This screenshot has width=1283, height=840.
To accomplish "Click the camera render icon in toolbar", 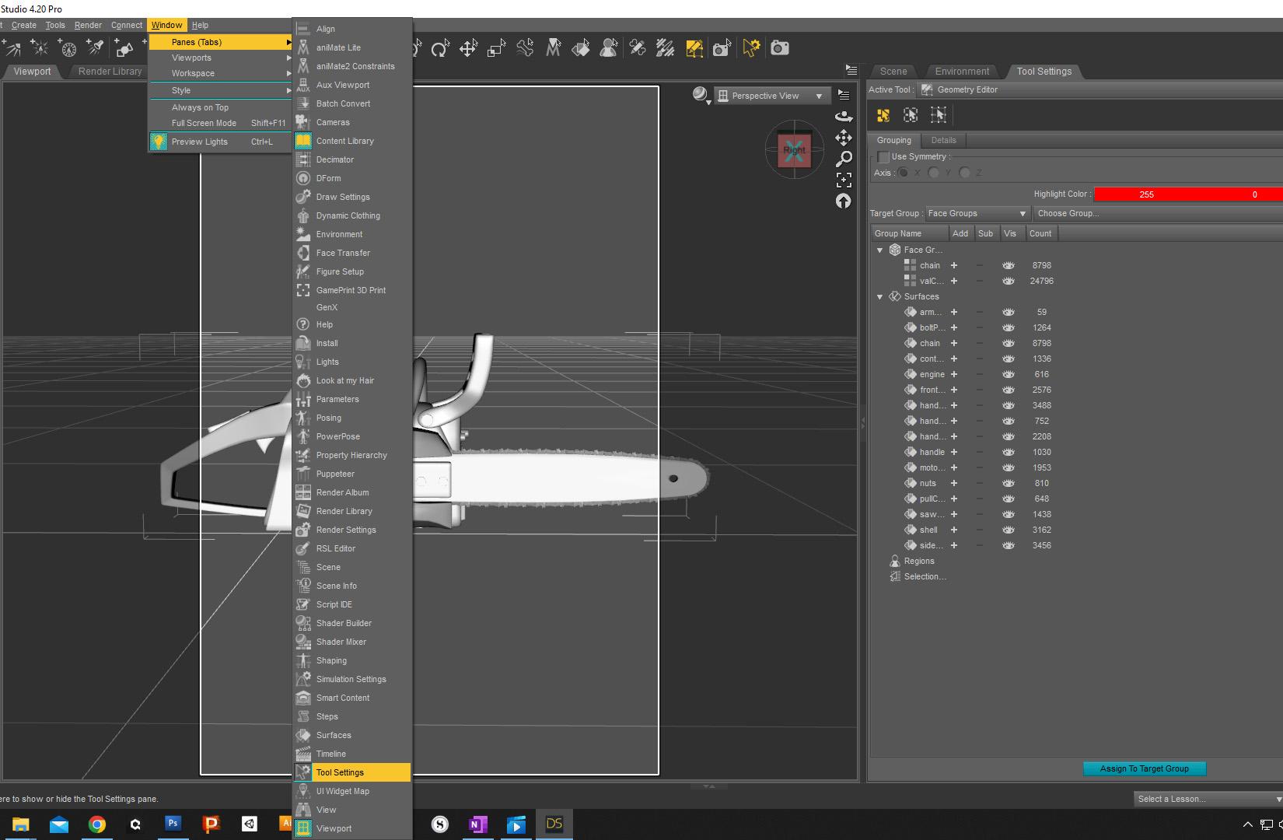I will [779, 48].
